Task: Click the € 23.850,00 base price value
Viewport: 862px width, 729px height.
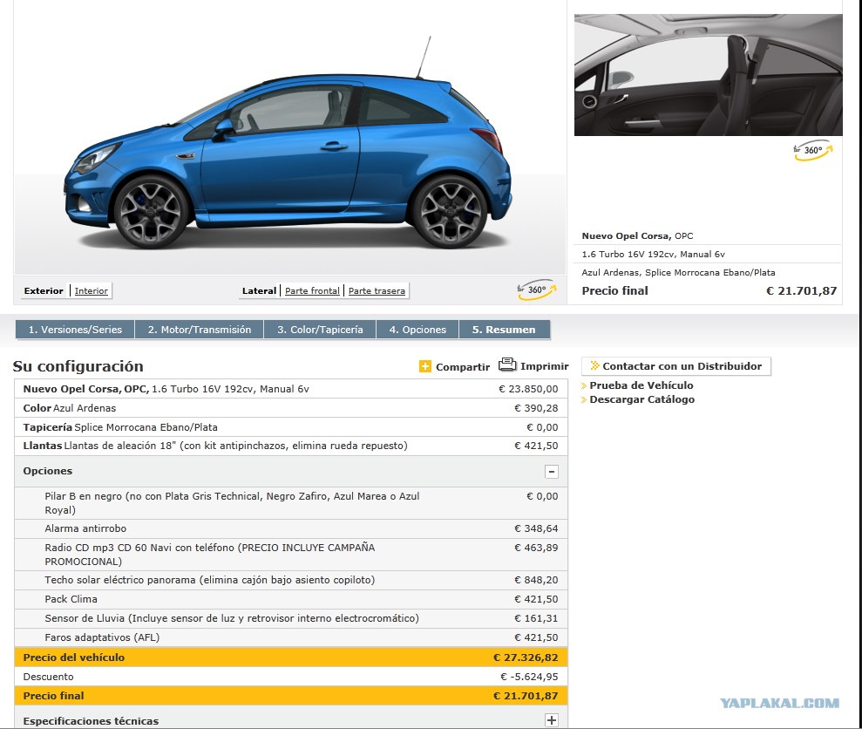Action: pyautogui.click(x=528, y=389)
